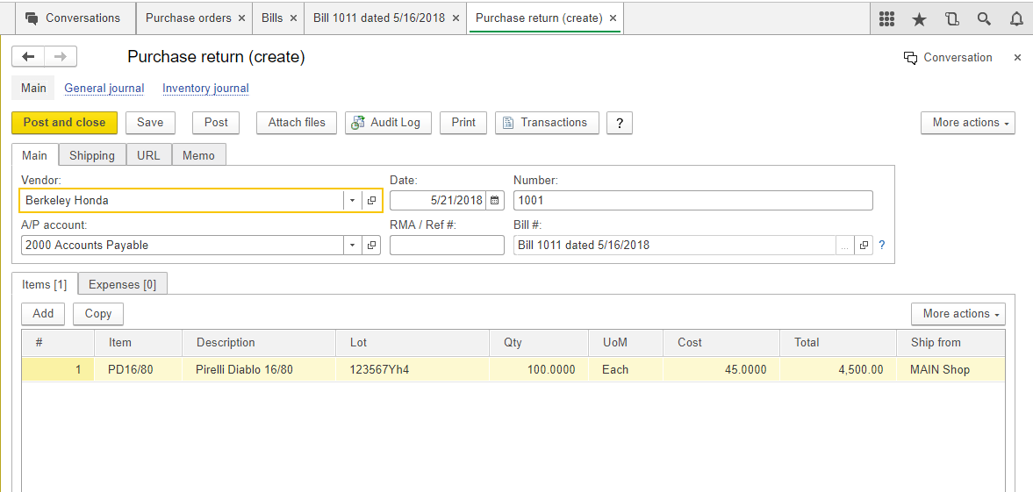Open General journal link
This screenshot has width=1033, height=492.
(x=104, y=89)
